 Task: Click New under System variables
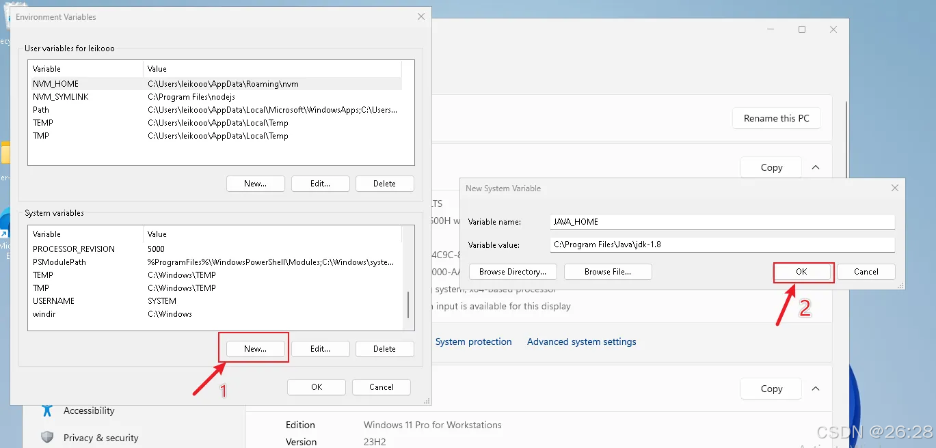coord(256,348)
